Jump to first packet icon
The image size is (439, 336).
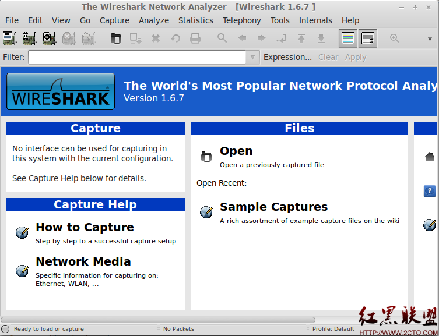point(301,38)
